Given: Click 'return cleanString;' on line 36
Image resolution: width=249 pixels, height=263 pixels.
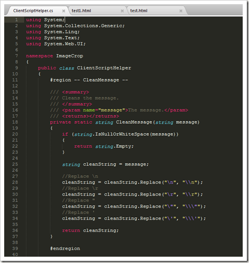Looking at the screenshot, I should (90, 230).
